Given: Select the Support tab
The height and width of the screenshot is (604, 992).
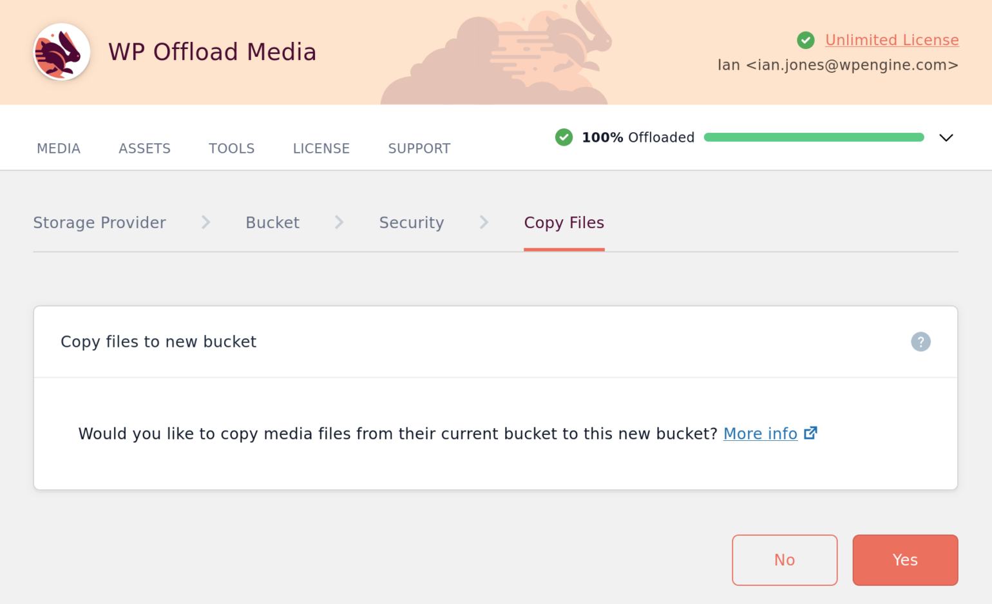Looking at the screenshot, I should 419,148.
